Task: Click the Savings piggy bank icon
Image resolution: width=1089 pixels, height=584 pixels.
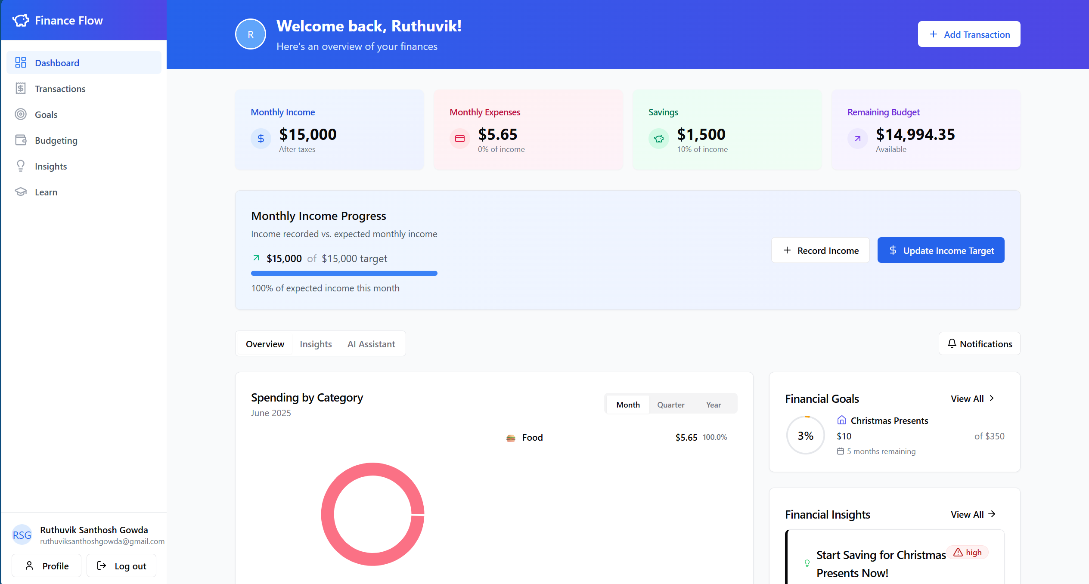Action: 658,139
